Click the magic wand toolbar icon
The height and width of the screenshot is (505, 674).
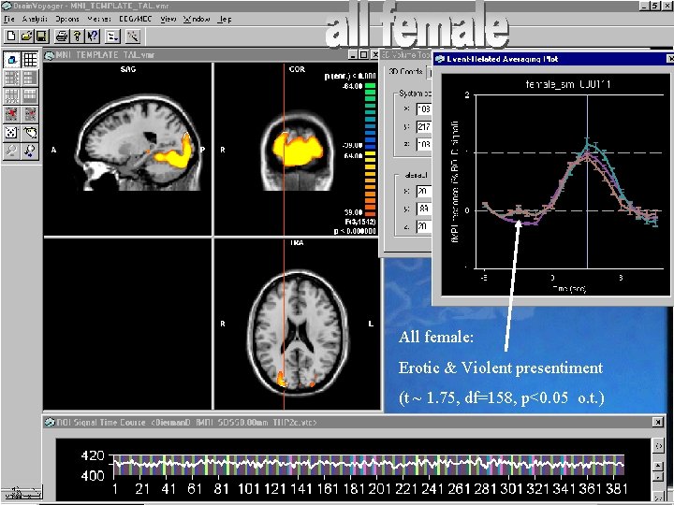(133, 36)
